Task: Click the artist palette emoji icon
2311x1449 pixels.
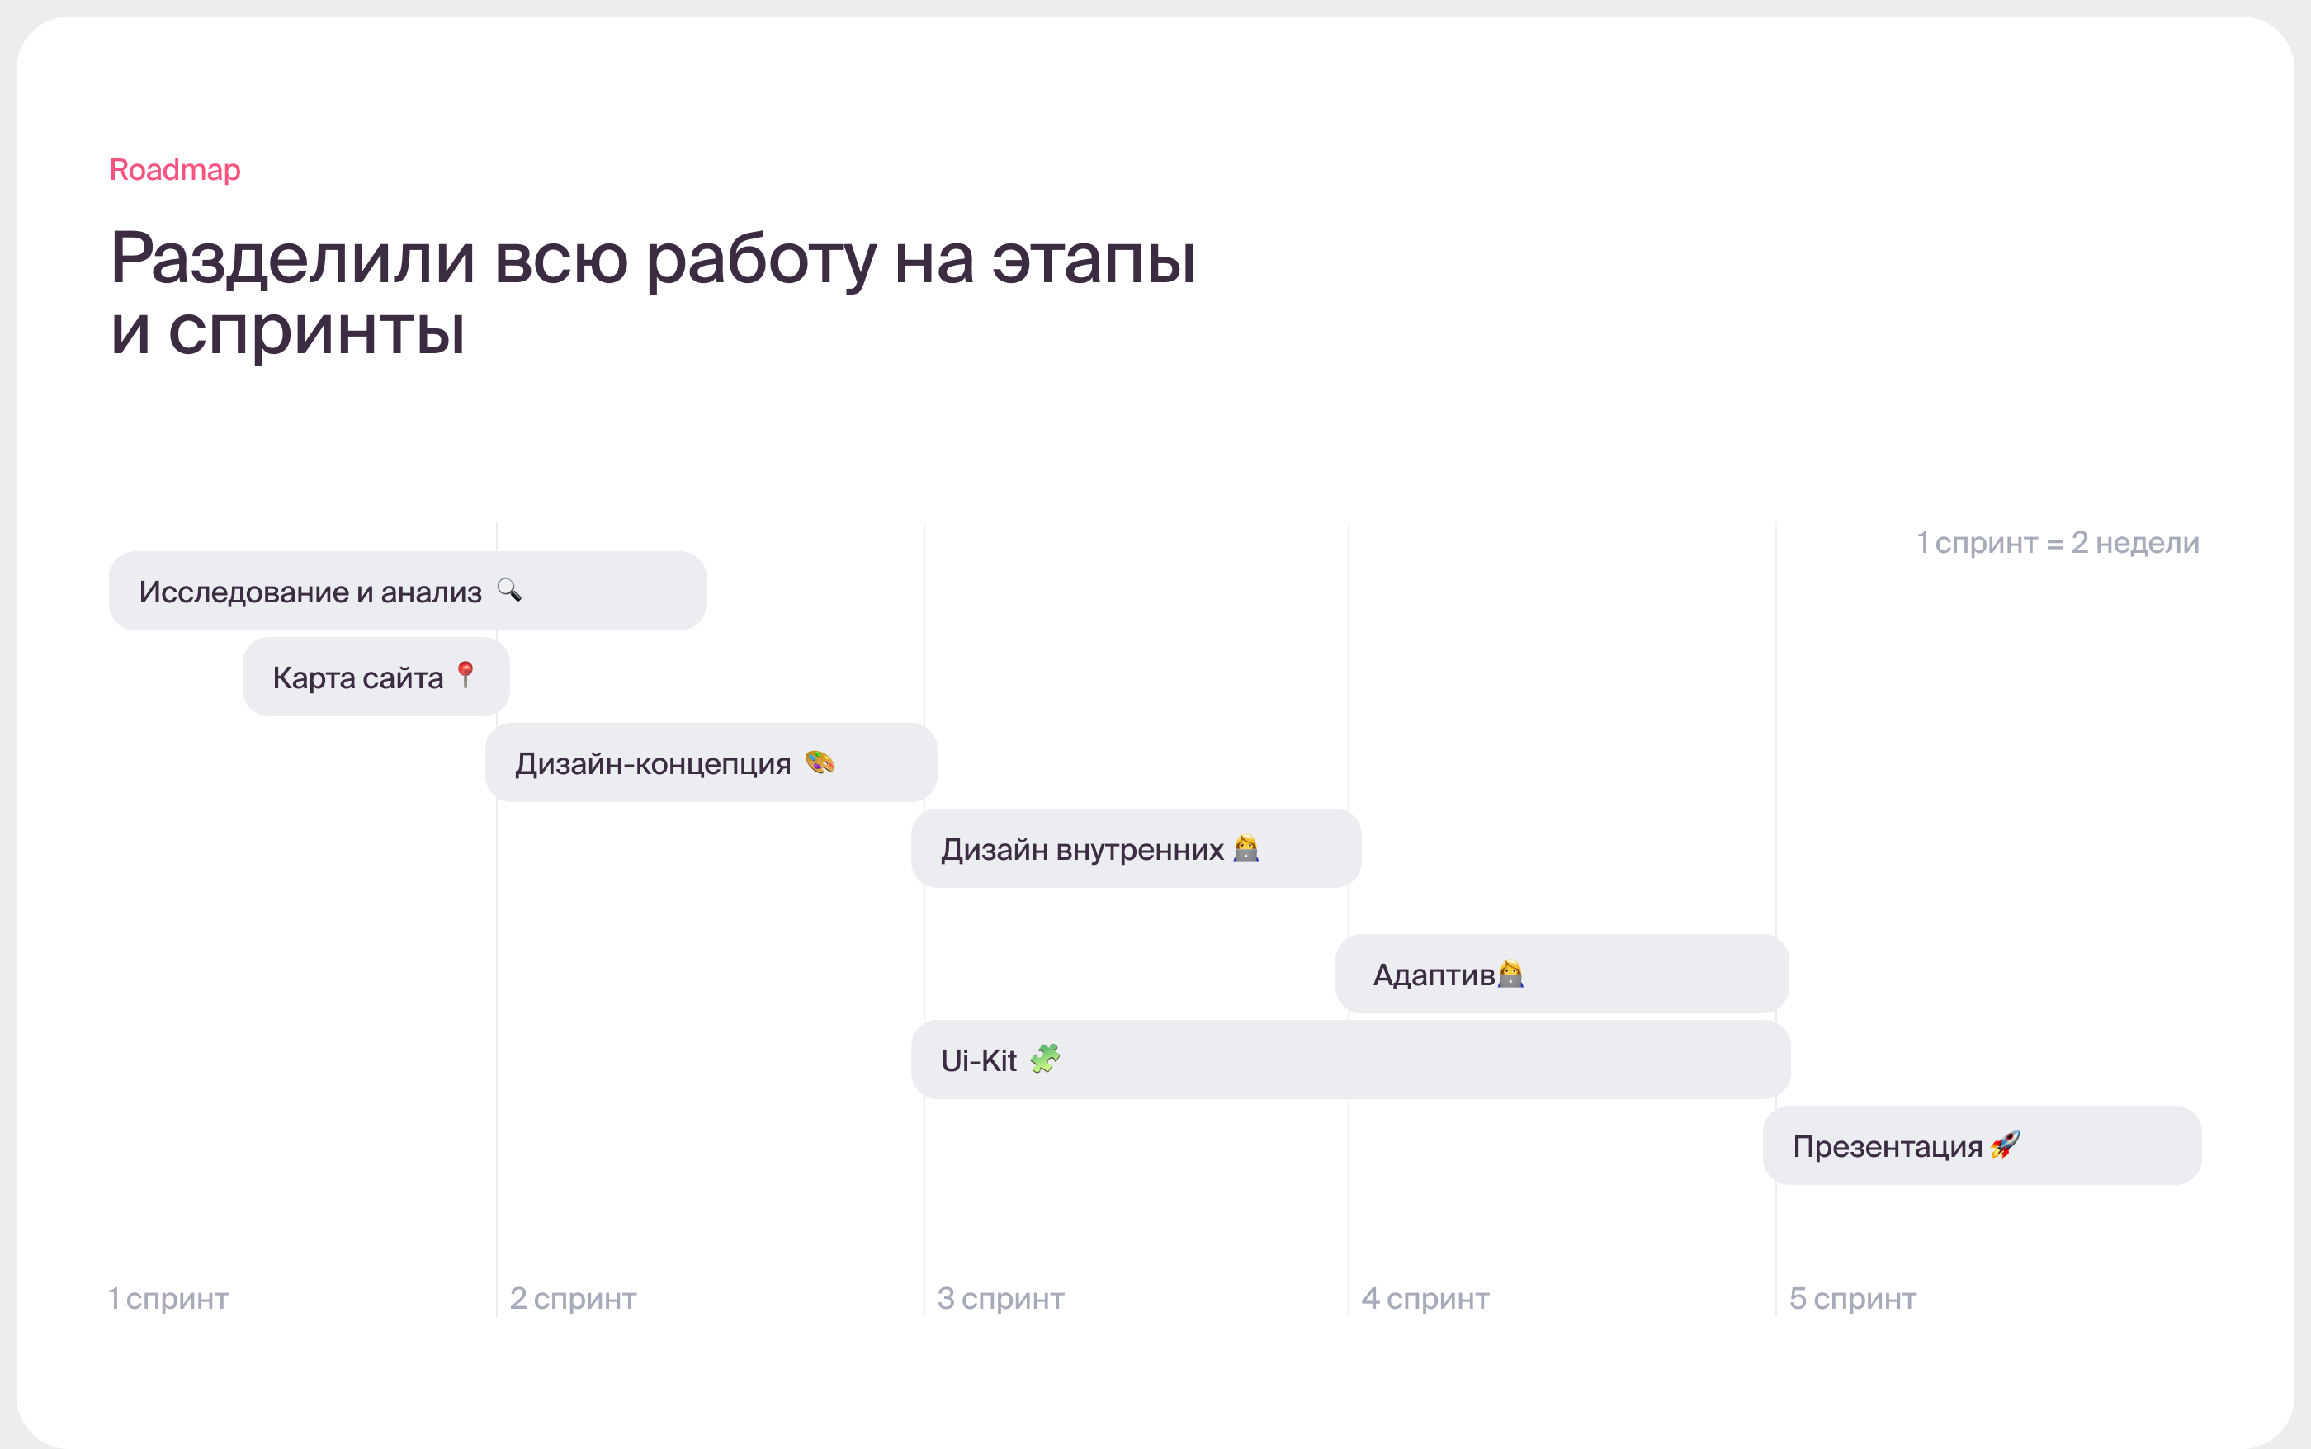Action: coord(820,762)
